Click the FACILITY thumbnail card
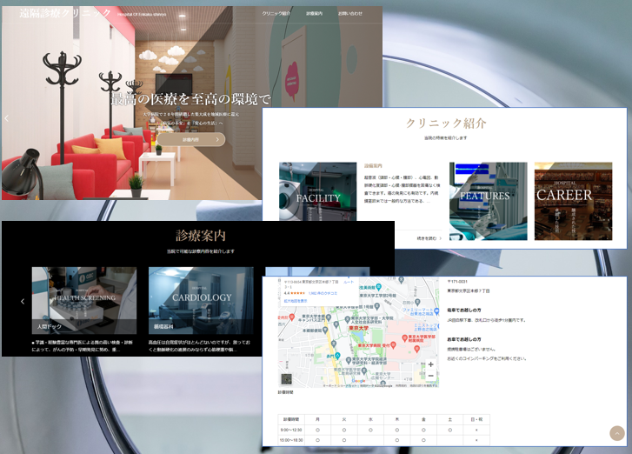Viewport: 632px width, 454px height. (317, 191)
